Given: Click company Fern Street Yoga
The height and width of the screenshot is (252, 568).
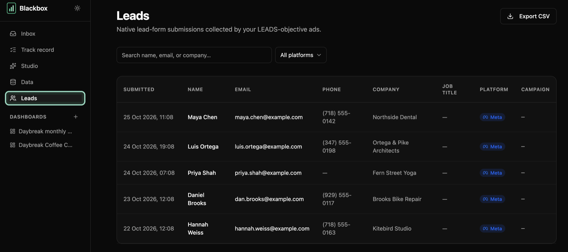Looking at the screenshot, I should [394, 173].
